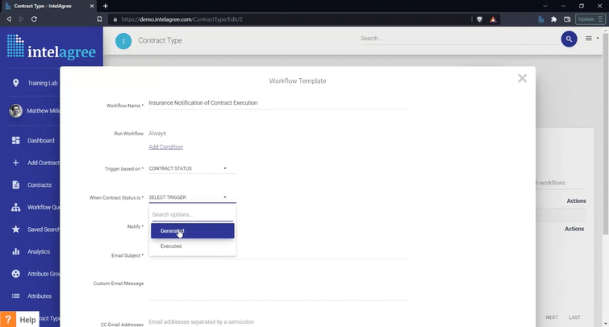Open the Select Trigger dropdown
The width and height of the screenshot is (609, 327).
click(x=192, y=197)
